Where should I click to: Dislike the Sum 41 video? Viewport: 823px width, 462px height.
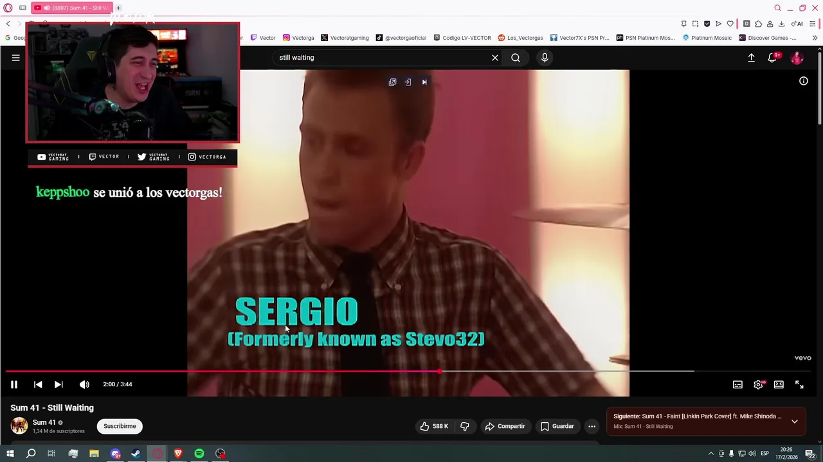[465, 426]
